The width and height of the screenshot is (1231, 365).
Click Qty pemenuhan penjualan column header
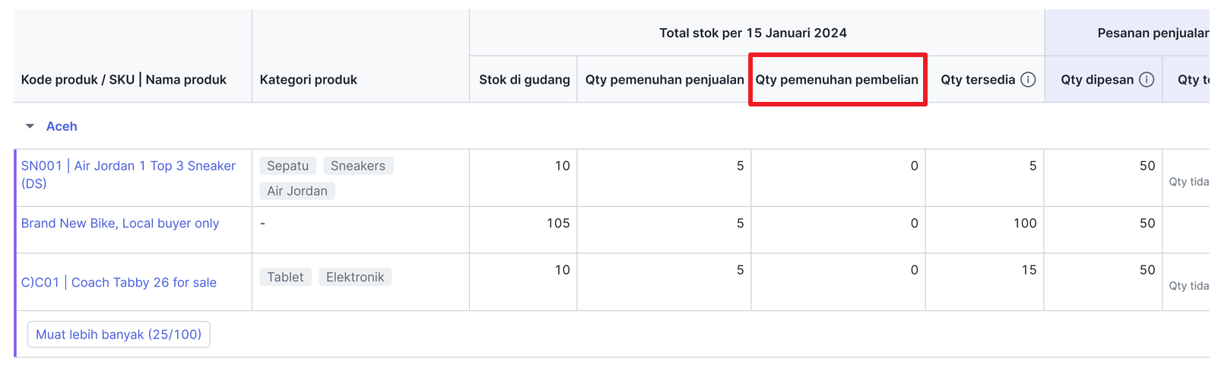[x=665, y=80]
